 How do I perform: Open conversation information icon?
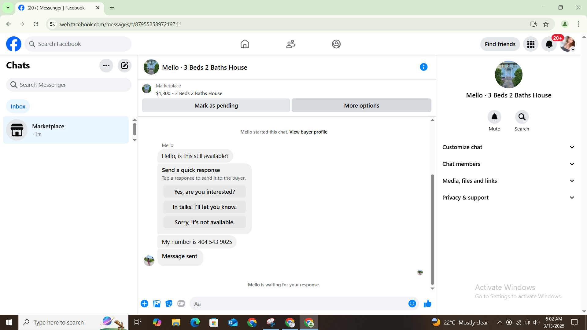pos(423,67)
